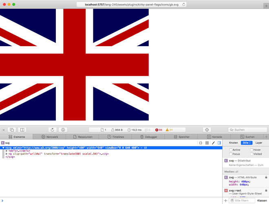Add new inspector tab with plus
Screen dimensions: 269x204
tap(266, 137)
